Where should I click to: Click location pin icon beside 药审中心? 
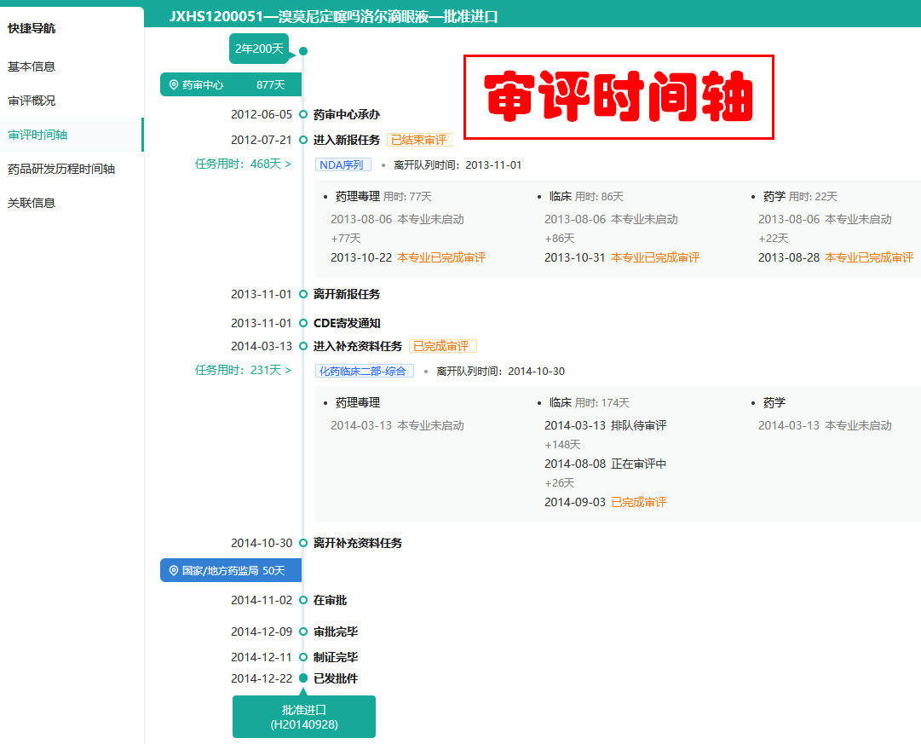point(174,85)
